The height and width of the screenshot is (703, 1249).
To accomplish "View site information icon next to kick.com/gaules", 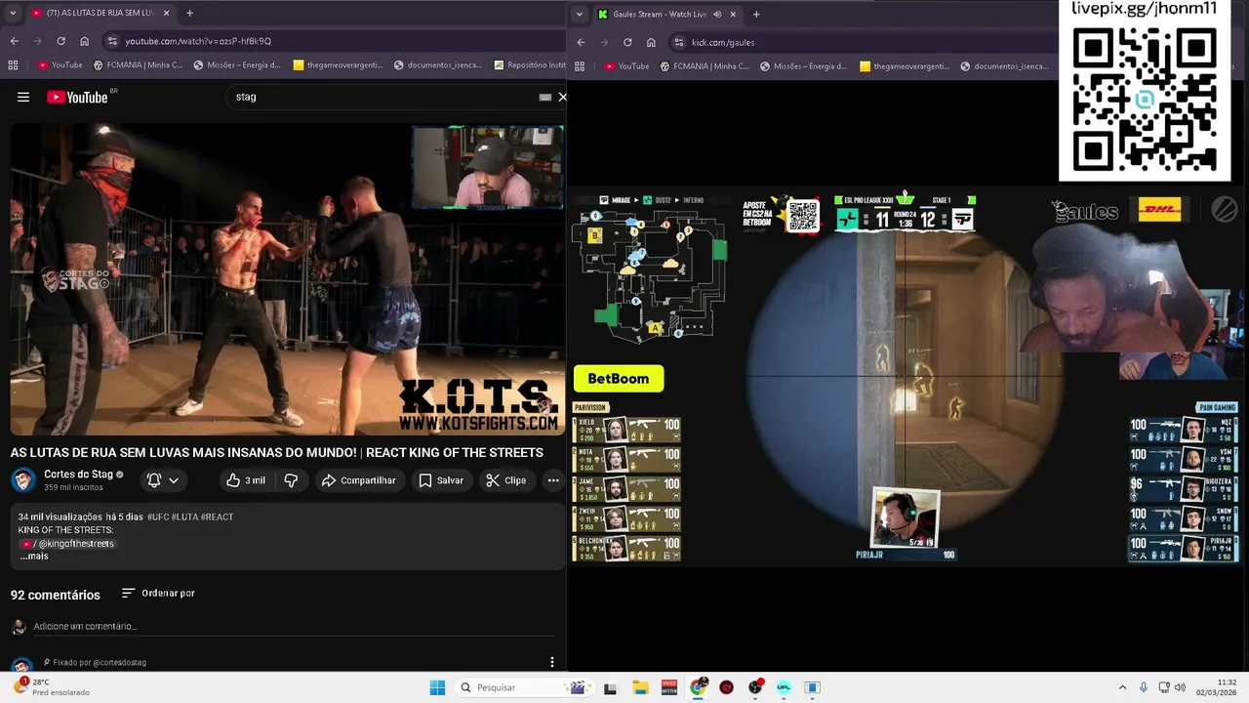I will point(679,42).
